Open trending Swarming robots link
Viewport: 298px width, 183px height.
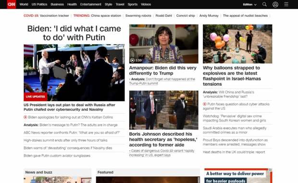coord(138,15)
